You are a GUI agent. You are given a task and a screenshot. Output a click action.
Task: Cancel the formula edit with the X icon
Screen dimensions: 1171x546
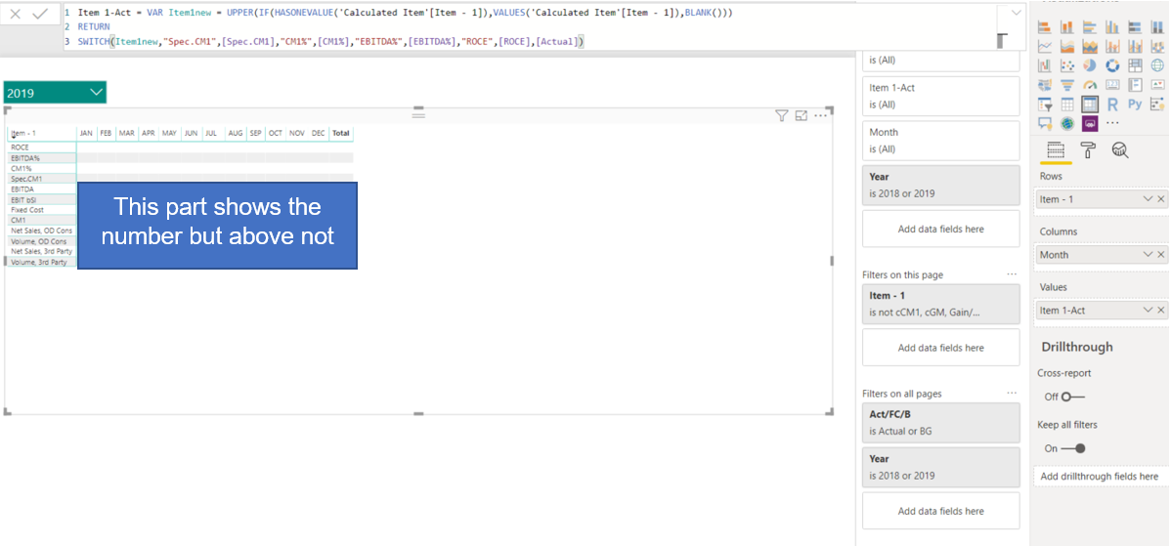(x=16, y=15)
